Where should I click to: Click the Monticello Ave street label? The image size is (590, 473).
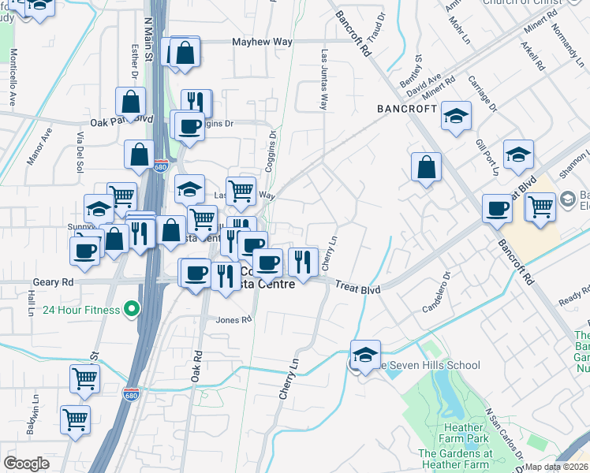[x=13, y=77]
